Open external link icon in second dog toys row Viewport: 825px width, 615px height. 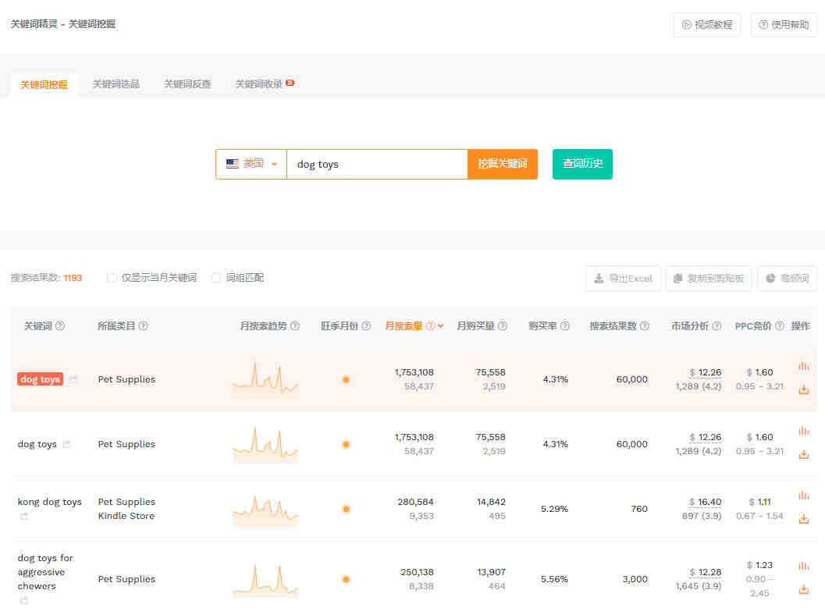point(66,445)
